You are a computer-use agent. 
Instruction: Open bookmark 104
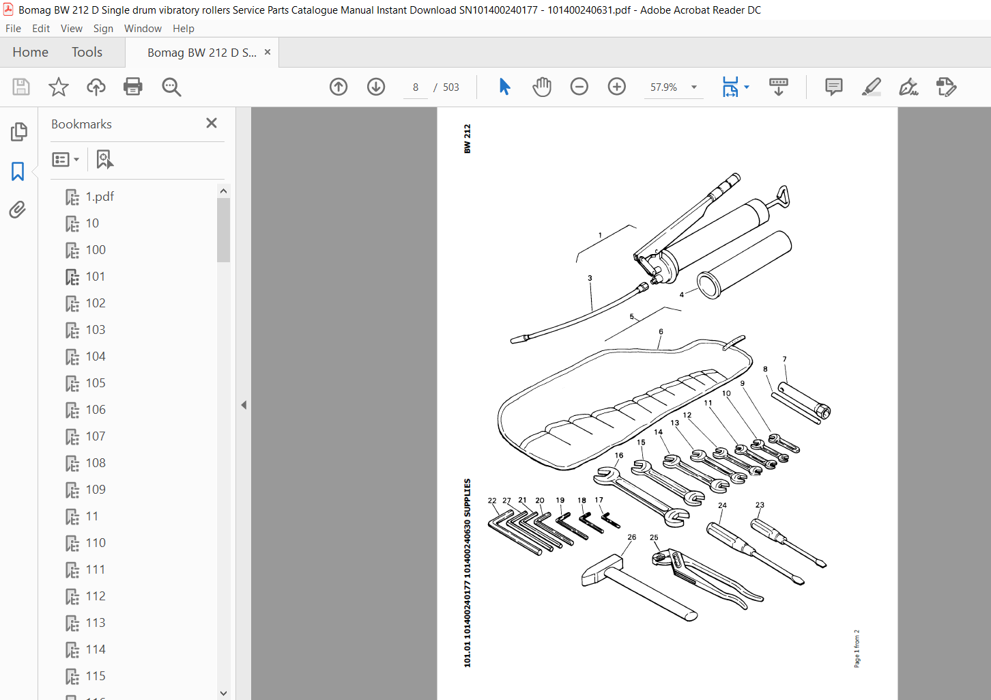(96, 356)
